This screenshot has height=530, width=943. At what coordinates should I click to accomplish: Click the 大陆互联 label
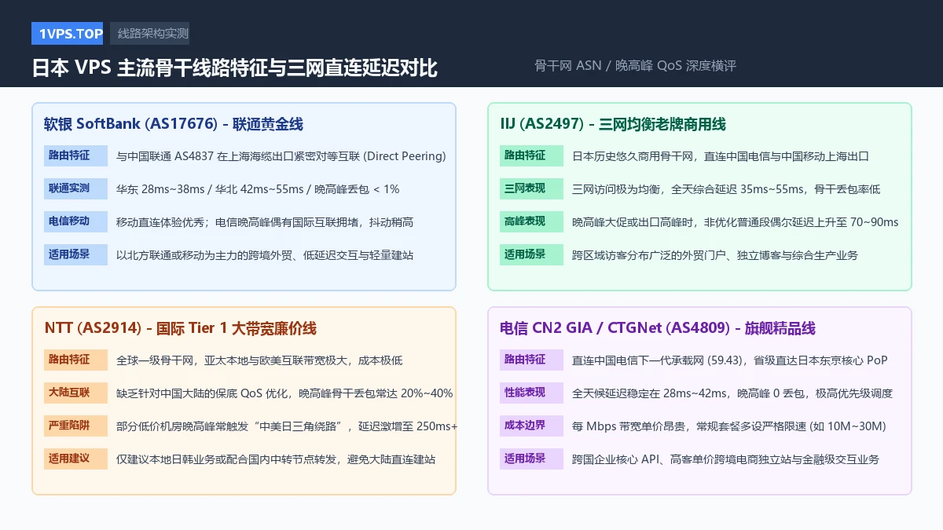(75, 393)
